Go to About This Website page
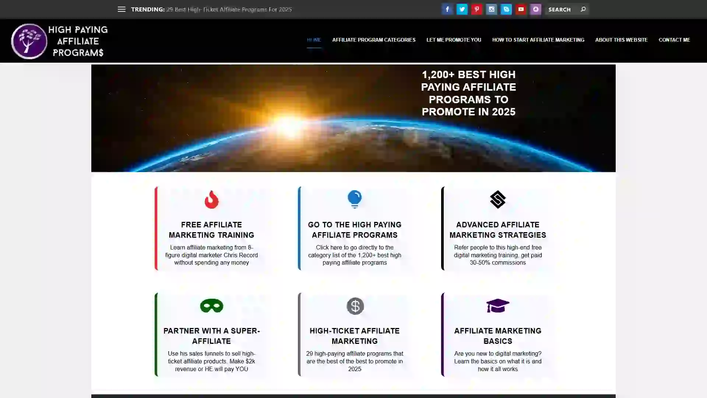Viewport: 707px width, 398px height. 621,40
